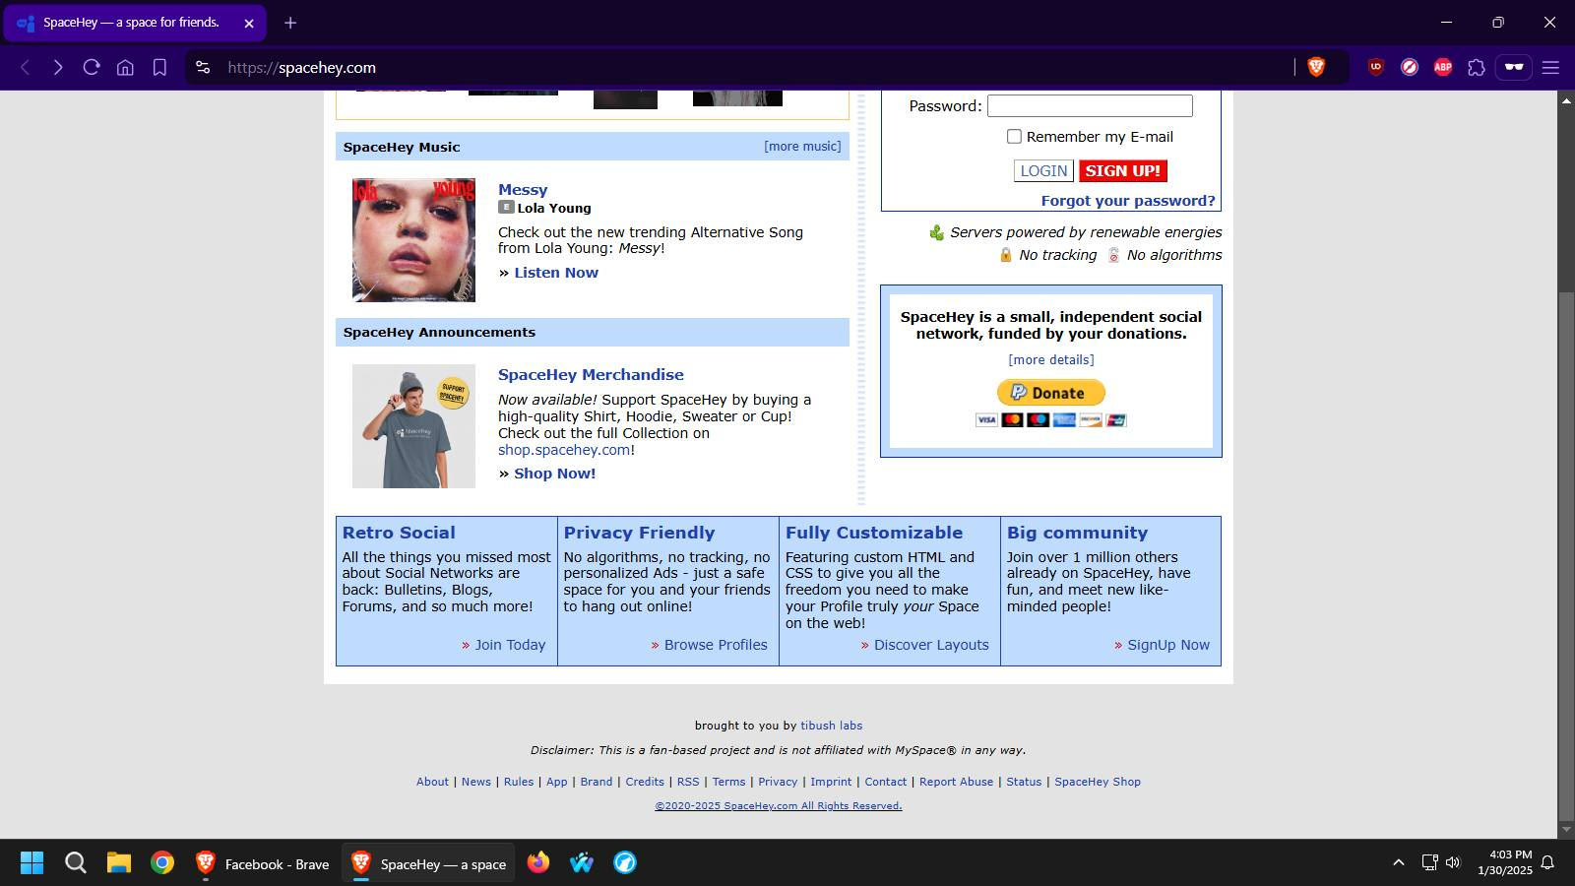Viewport: 1575px width, 886px height.
Task: Open the Brand footer link
Action: point(597,782)
